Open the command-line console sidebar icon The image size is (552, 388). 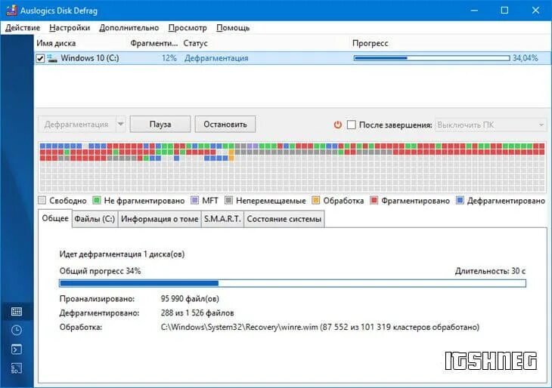17,350
